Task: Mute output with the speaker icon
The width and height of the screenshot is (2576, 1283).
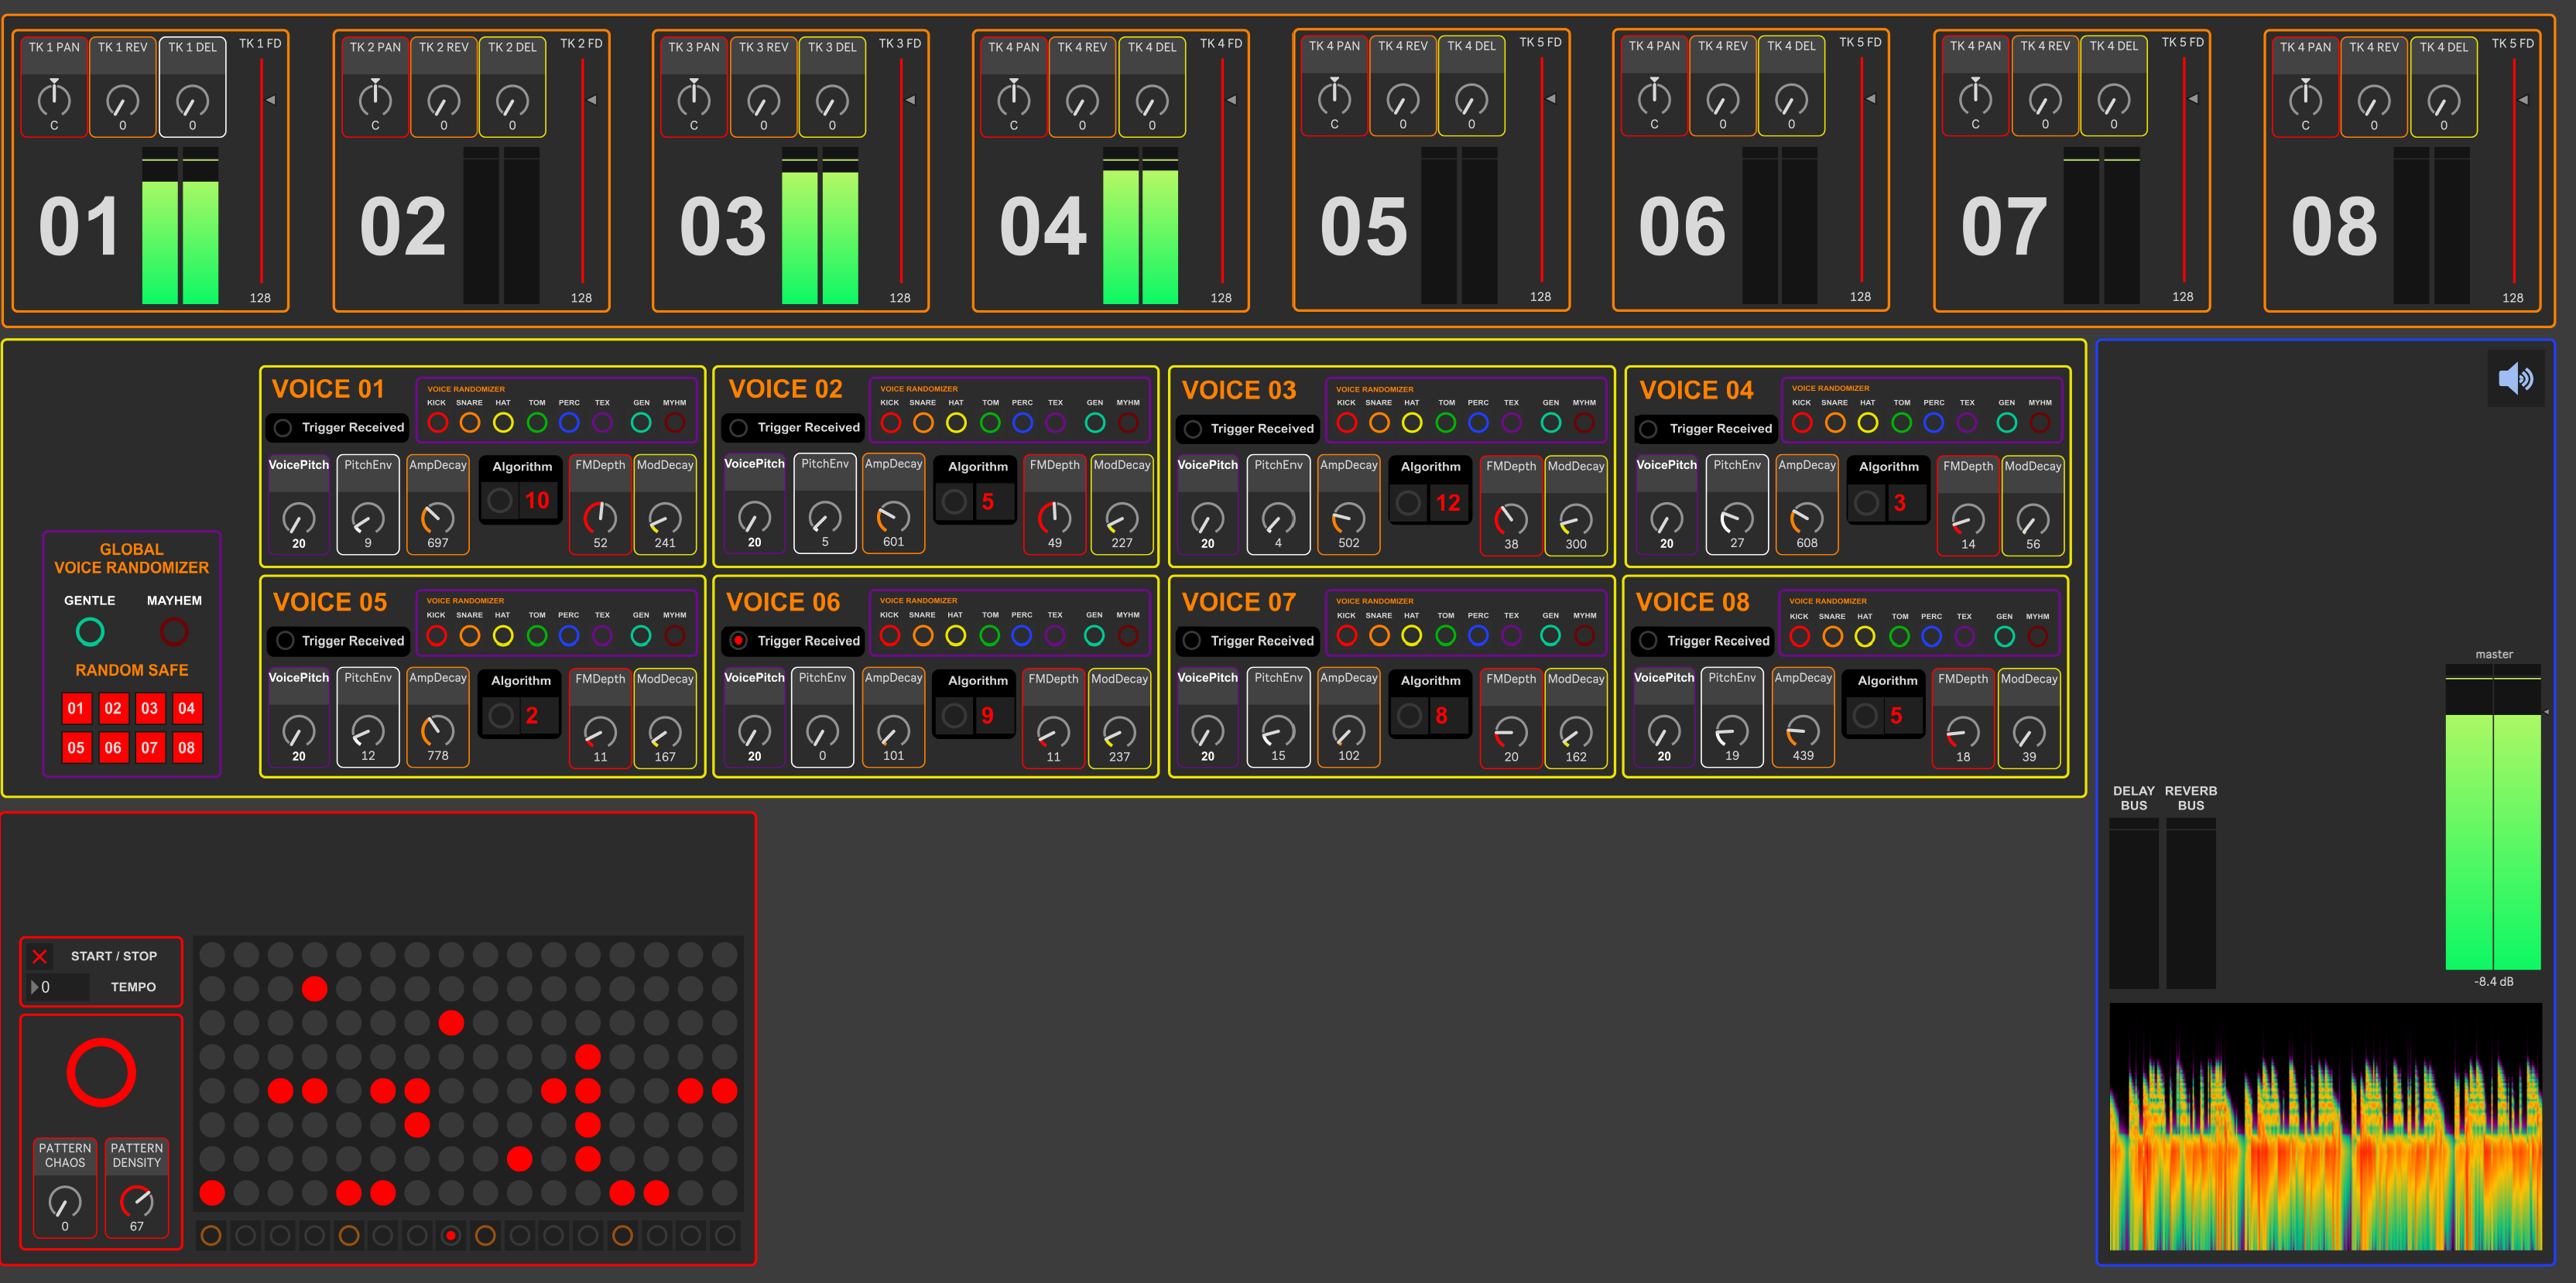Action: coord(2517,378)
